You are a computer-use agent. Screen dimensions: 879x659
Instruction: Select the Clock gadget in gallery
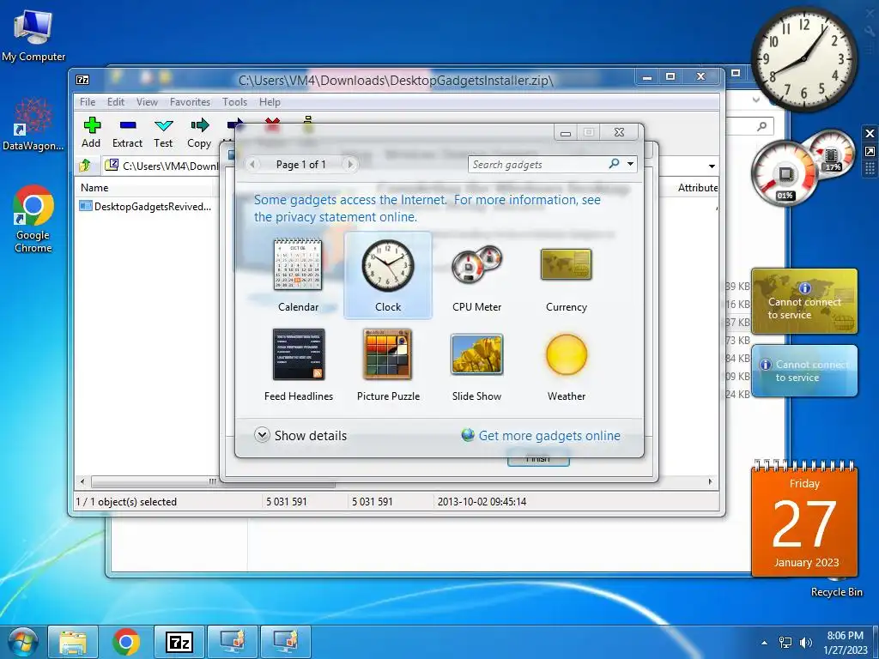pos(388,275)
